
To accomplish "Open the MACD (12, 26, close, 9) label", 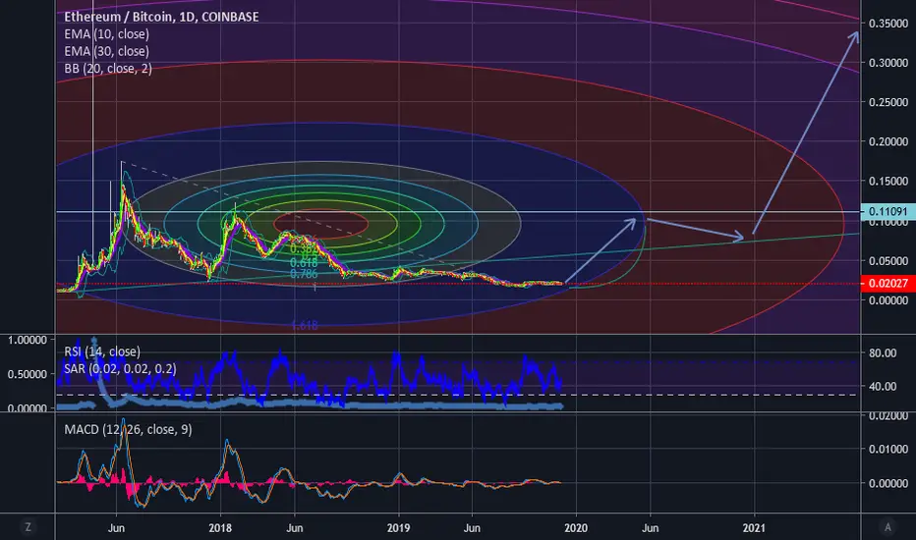I will click(128, 430).
